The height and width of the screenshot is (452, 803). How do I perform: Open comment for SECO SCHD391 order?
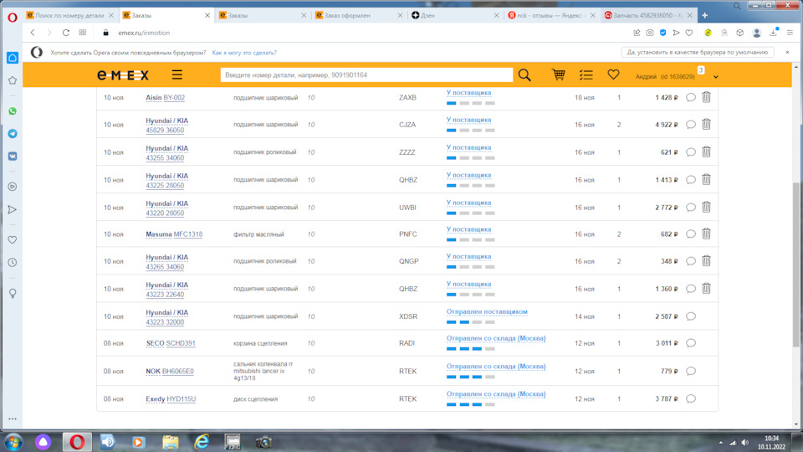[x=691, y=343]
